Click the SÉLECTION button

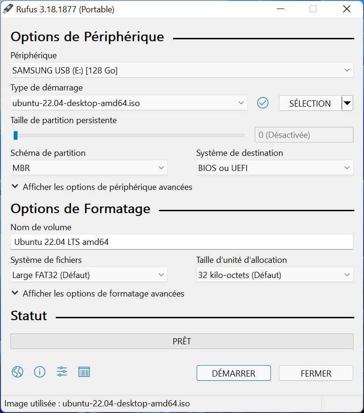(x=310, y=103)
